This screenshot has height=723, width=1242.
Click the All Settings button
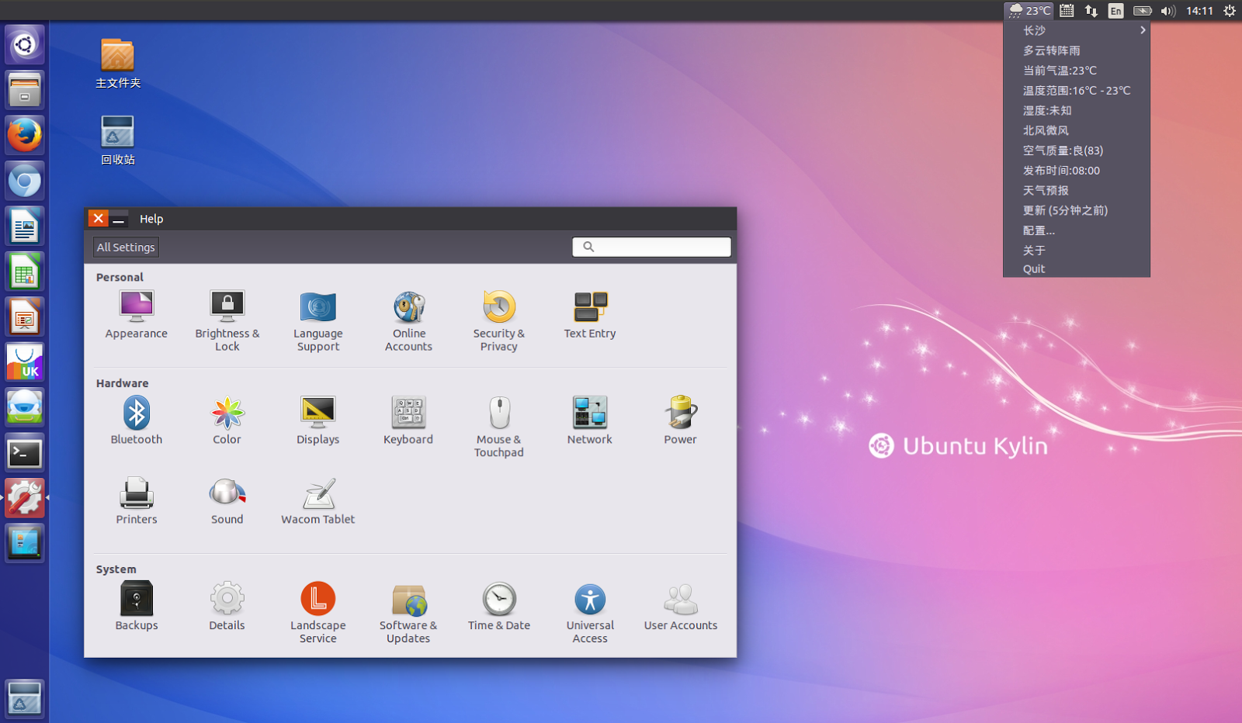[125, 247]
